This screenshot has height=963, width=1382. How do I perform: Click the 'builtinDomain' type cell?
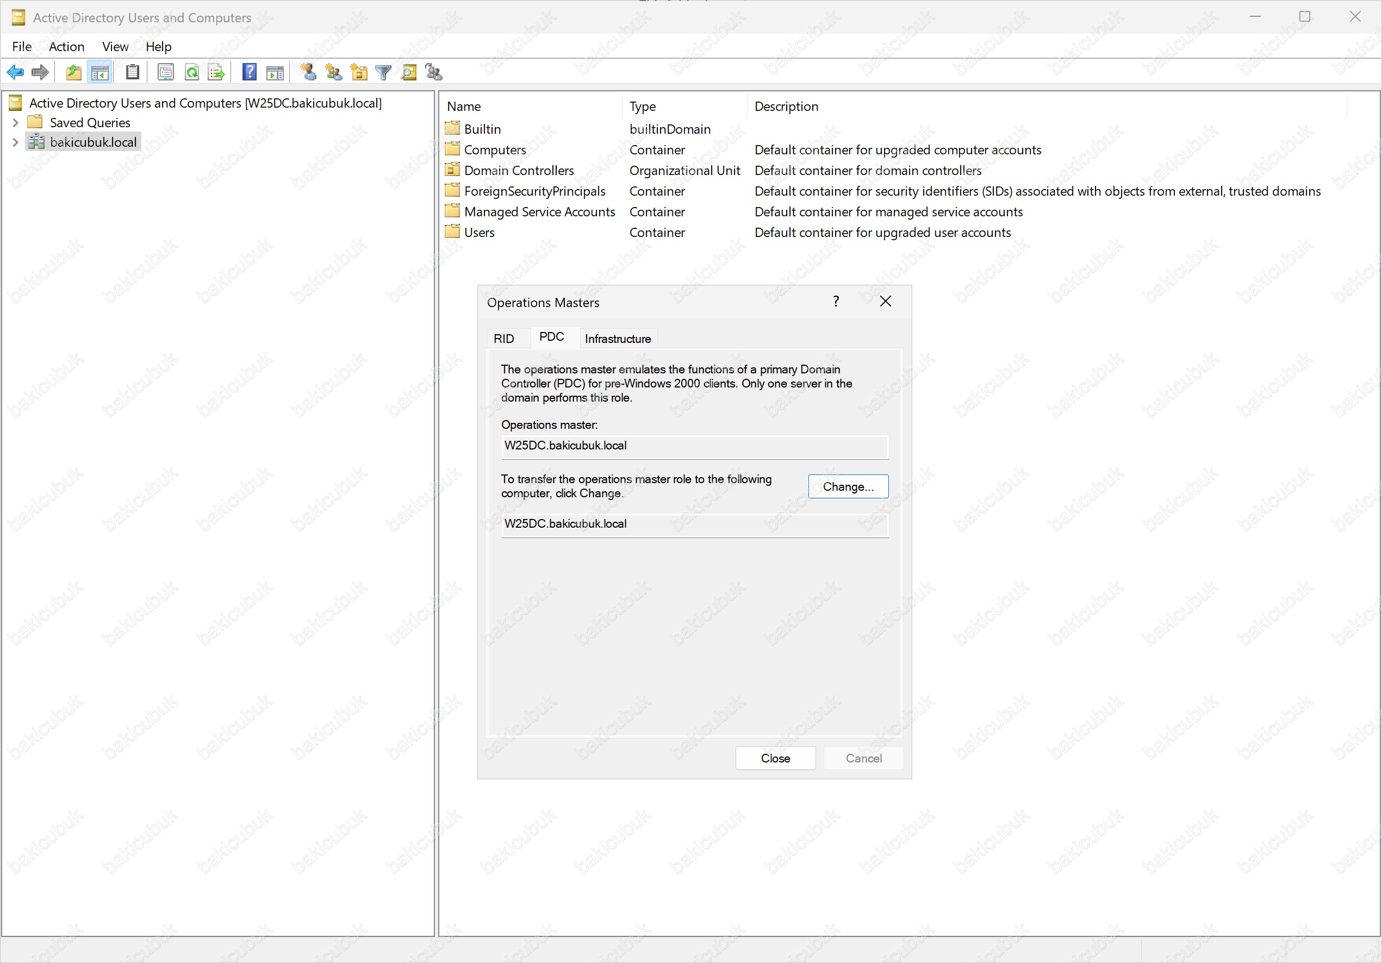(x=670, y=129)
